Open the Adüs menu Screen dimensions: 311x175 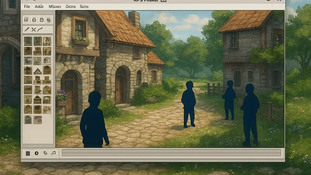click(x=39, y=7)
